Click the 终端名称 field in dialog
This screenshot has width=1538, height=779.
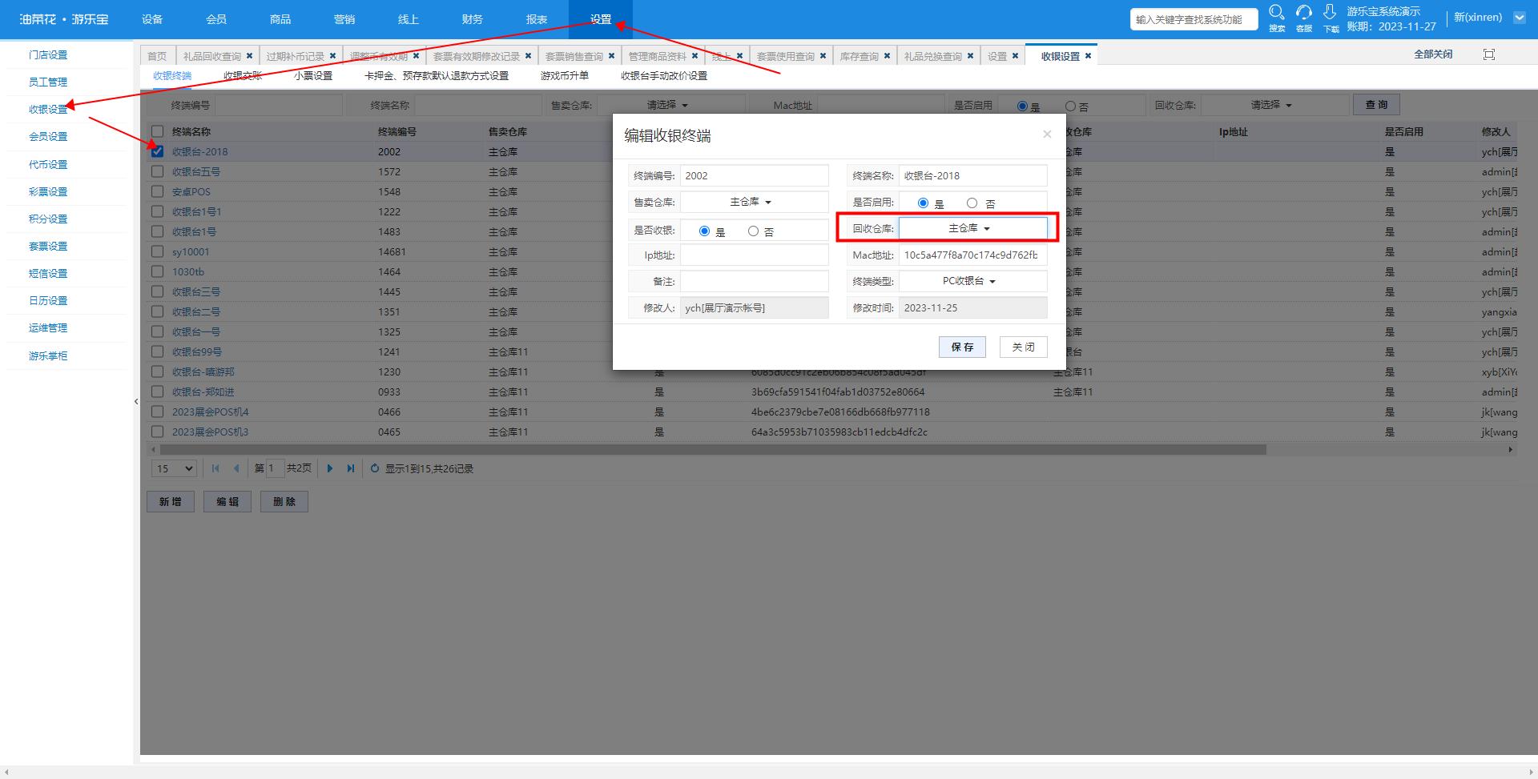pos(972,175)
